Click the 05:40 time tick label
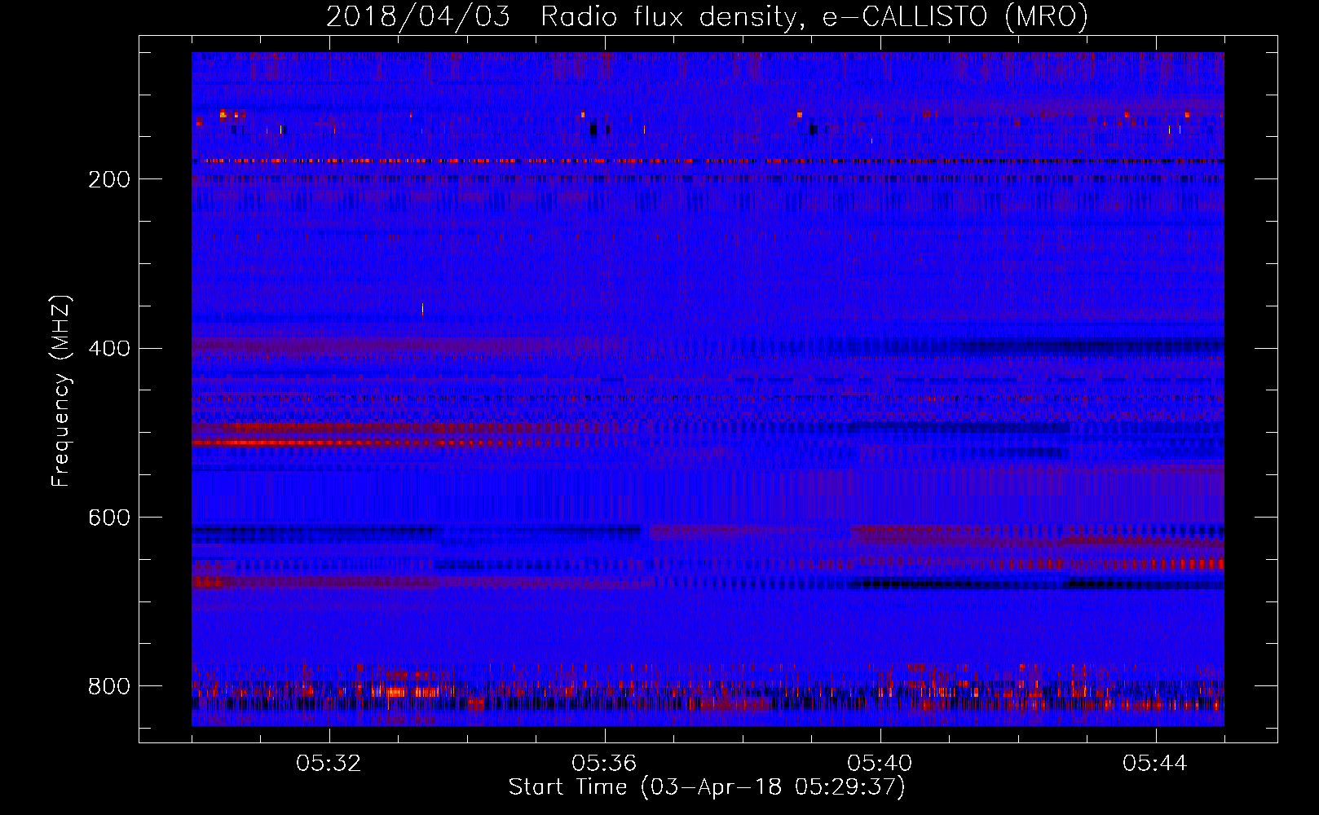The height and width of the screenshot is (815, 1319). click(880, 764)
